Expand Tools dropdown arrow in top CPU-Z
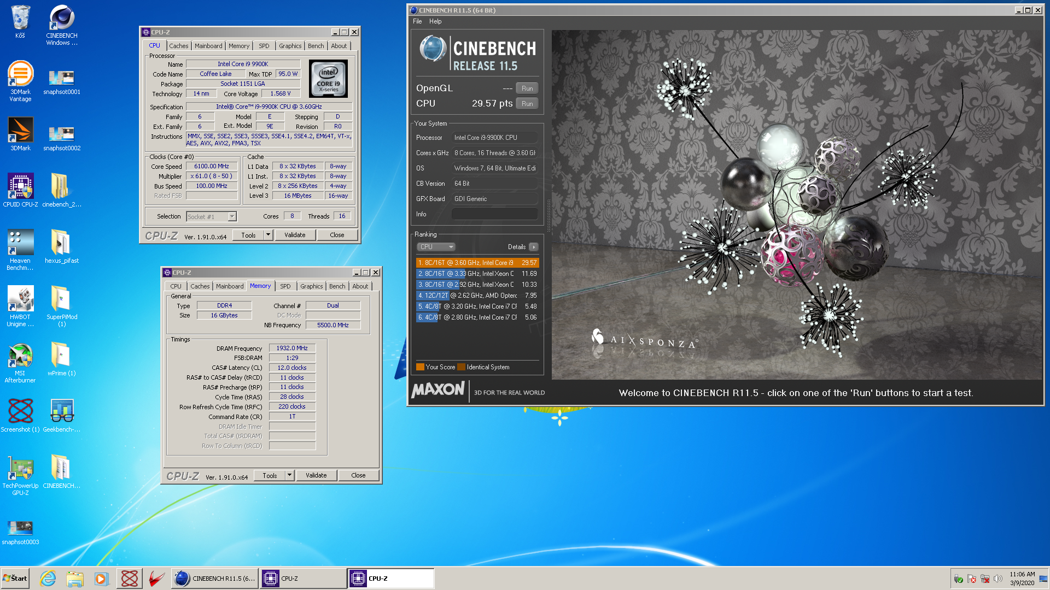Viewport: 1050px width, 590px height. click(268, 235)
